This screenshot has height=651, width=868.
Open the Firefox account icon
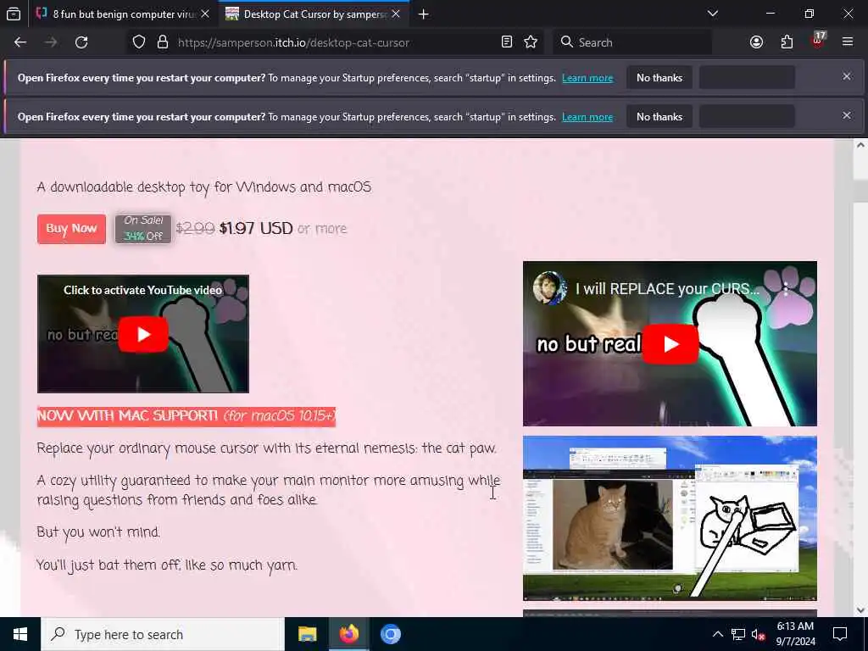(756, 42)
